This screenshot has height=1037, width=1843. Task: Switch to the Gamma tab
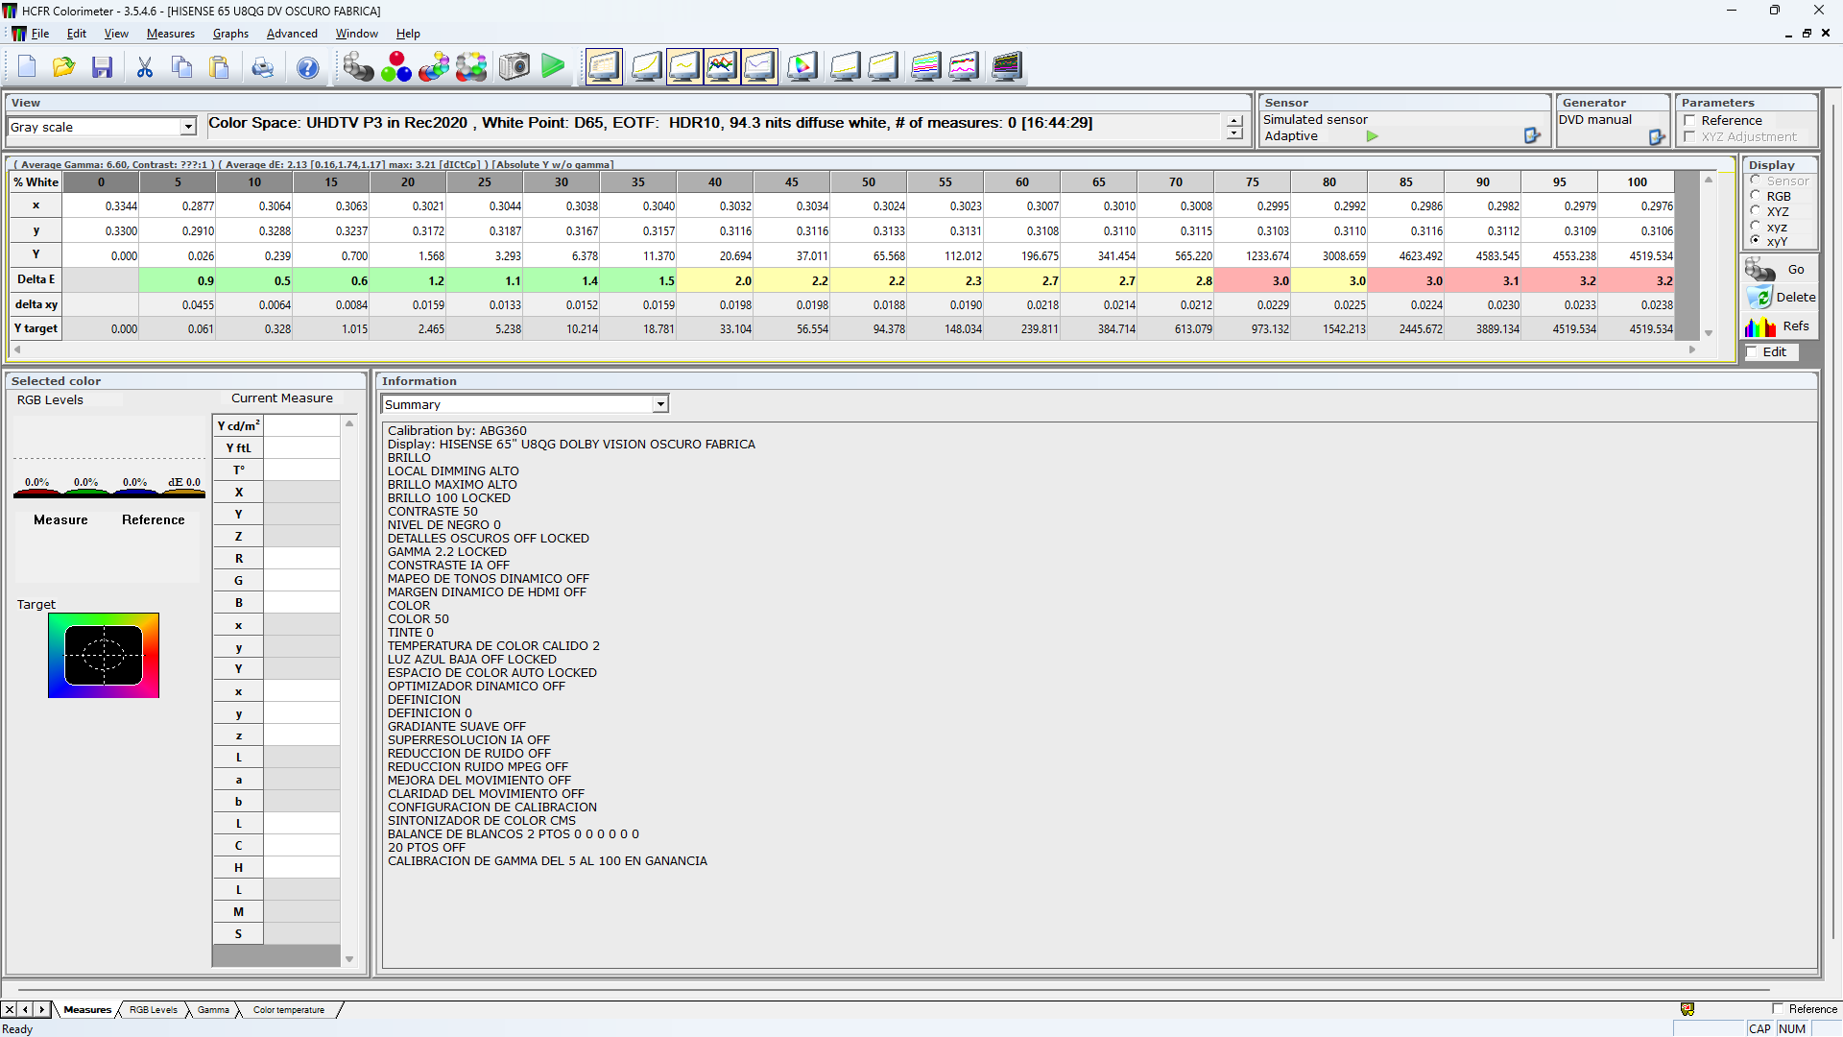coord(213,1009)
